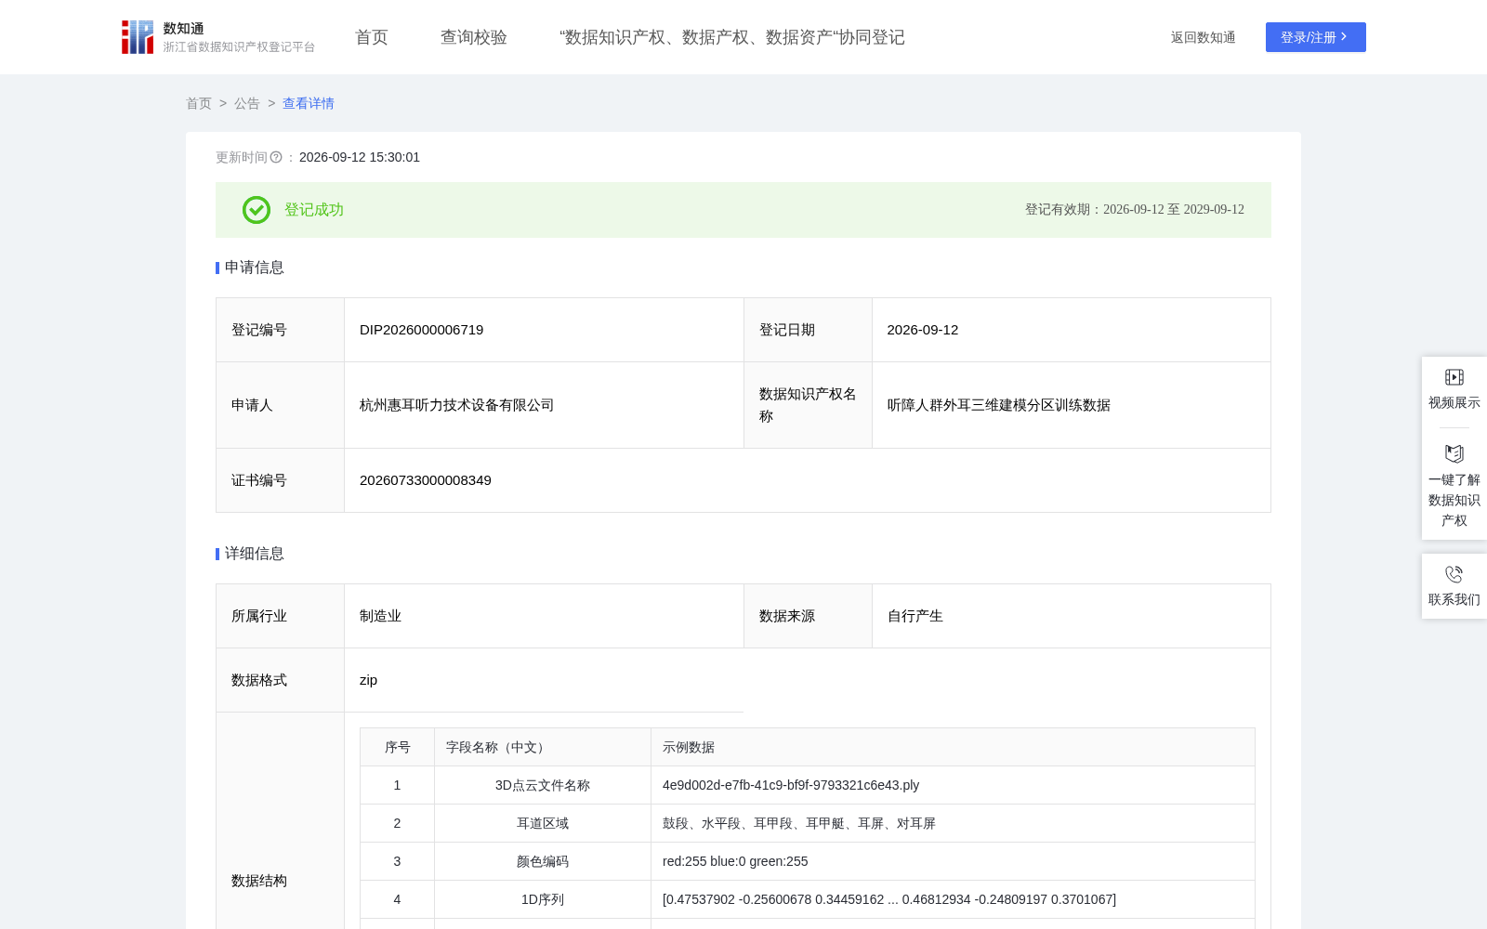Select the registration number DIP2026000006719
The image size is (1487, 929).
tap(422, 330)
